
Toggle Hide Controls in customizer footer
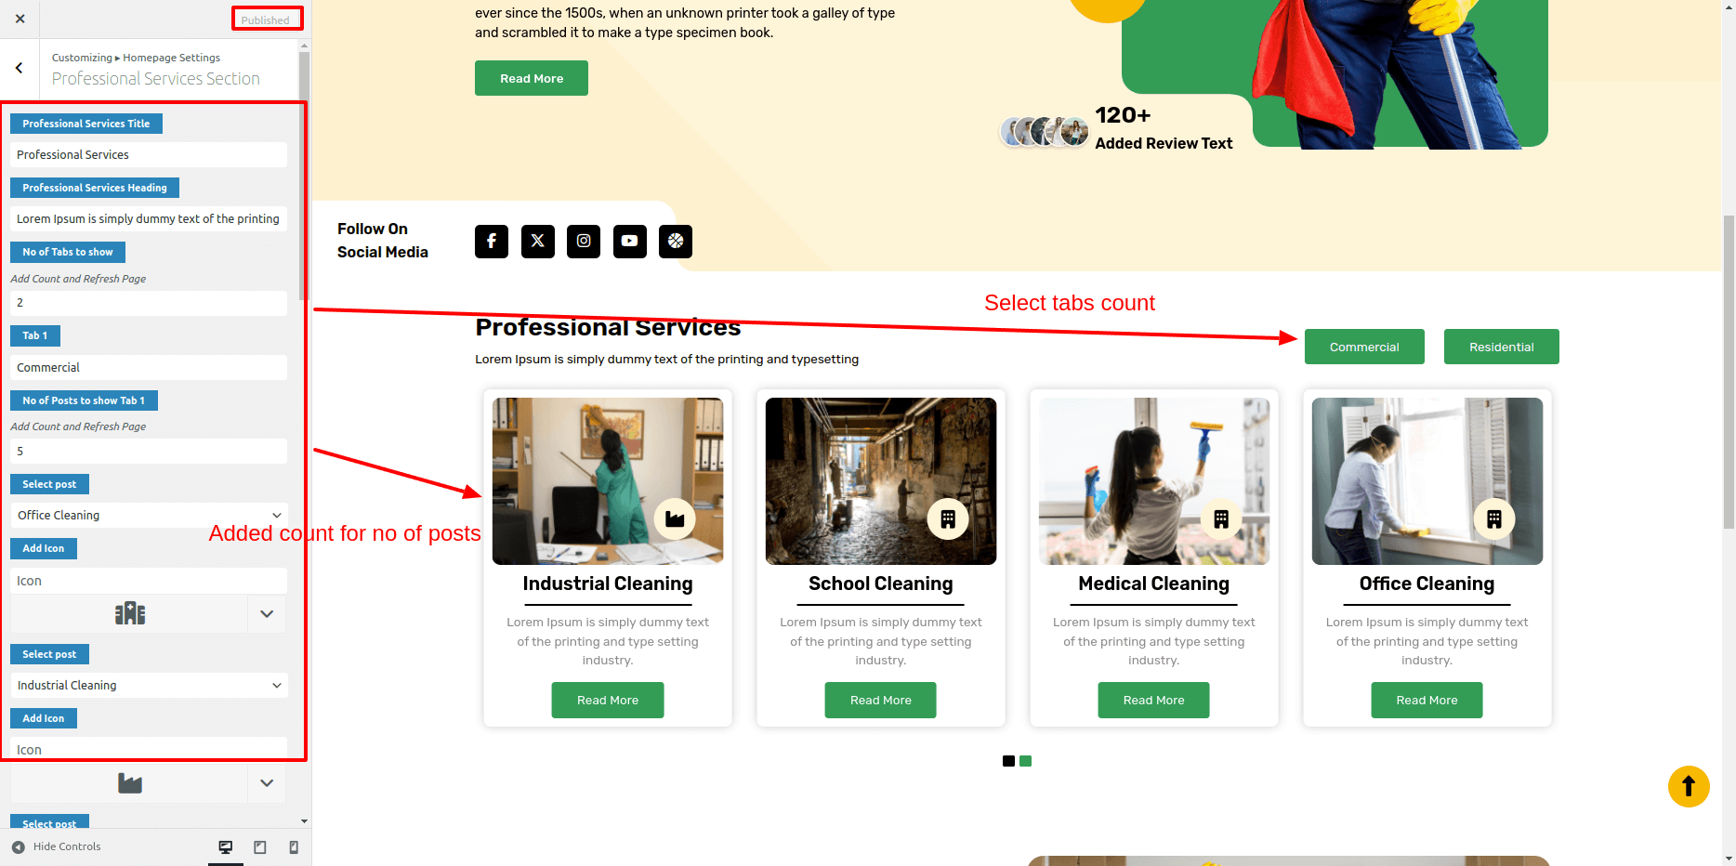coord(57,846)
